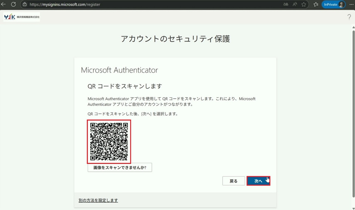Screen dimensions: 355x210
Task: Click the help question mark icon
Action: coord(349,17)
